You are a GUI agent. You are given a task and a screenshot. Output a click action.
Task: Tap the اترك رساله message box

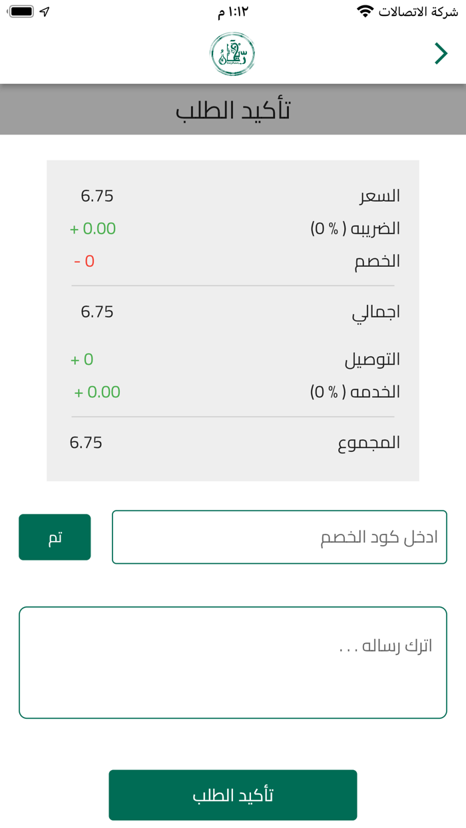(x=233, y=662)
